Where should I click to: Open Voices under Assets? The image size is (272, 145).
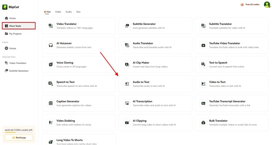12,48
